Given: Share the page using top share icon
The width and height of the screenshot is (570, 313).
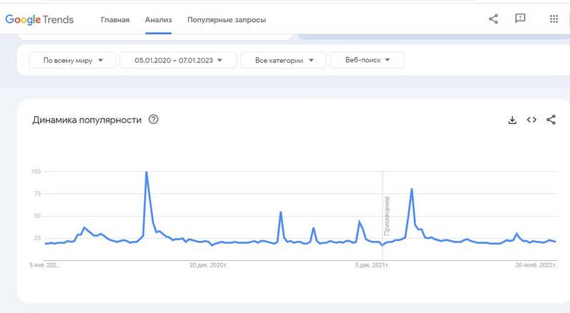Looking at the screenshot, I should point(493,19).
